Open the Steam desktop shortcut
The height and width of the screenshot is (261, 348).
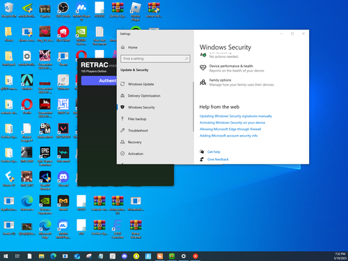63,58
